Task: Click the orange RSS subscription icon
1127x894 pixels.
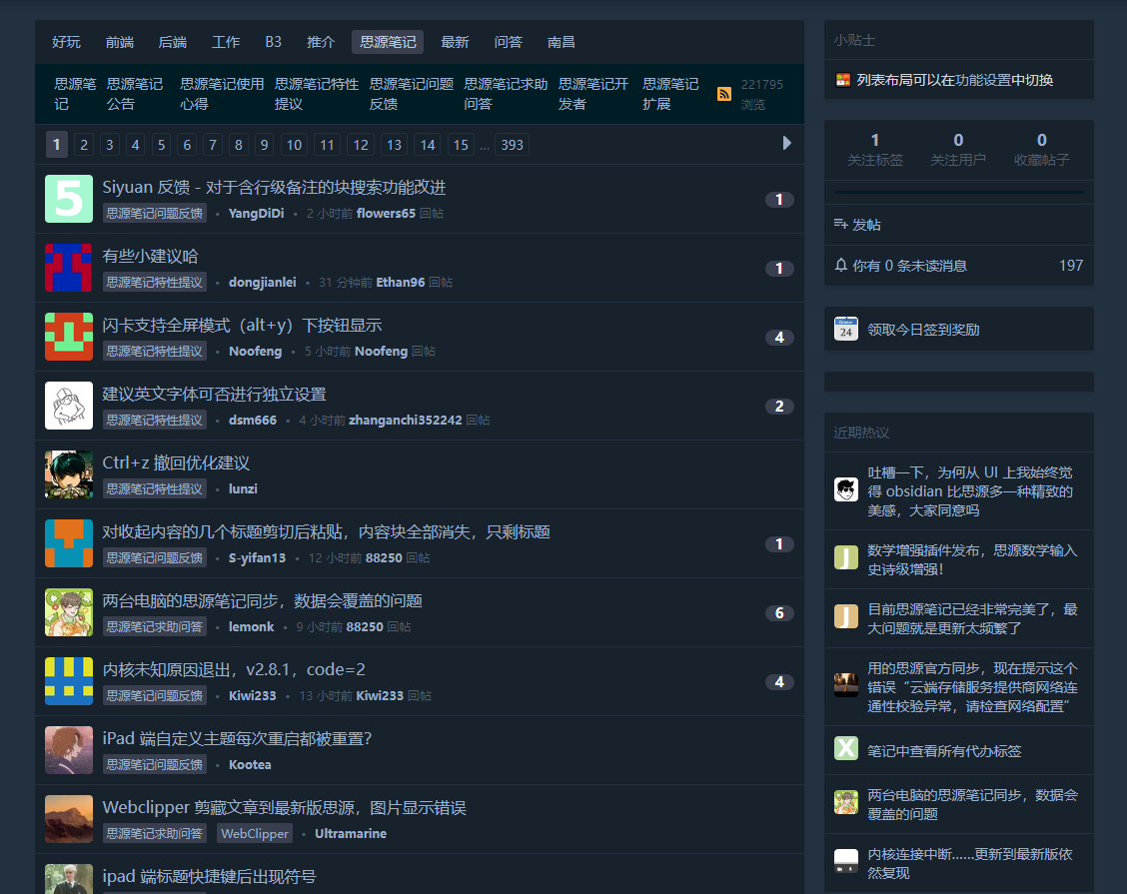Action: [x=723, y=94]
